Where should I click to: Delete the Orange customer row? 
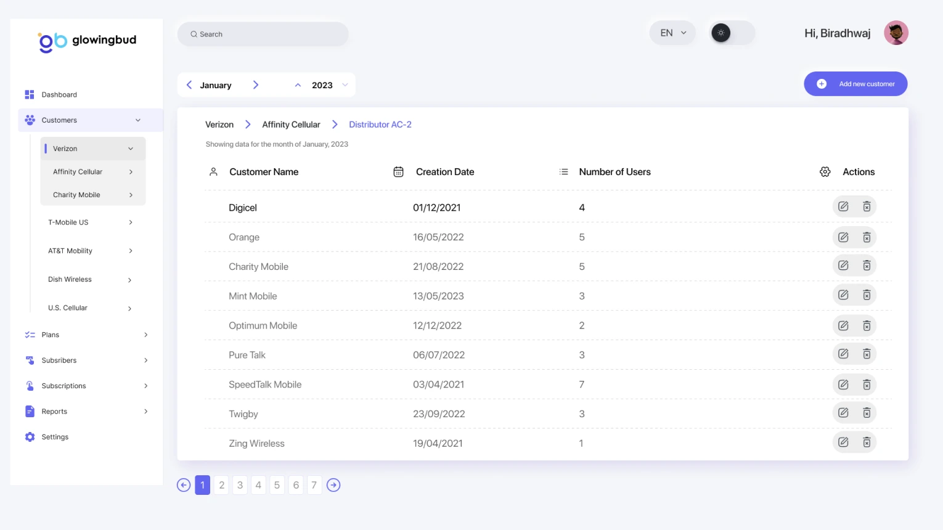[x=867, y=237]
